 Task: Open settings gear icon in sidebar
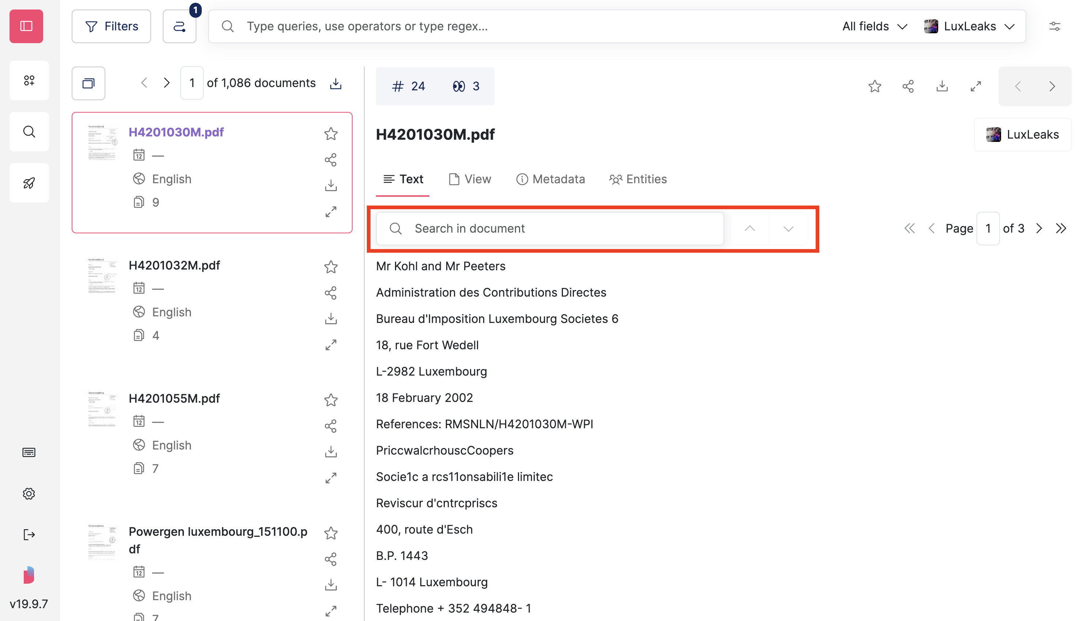[29, 493]
